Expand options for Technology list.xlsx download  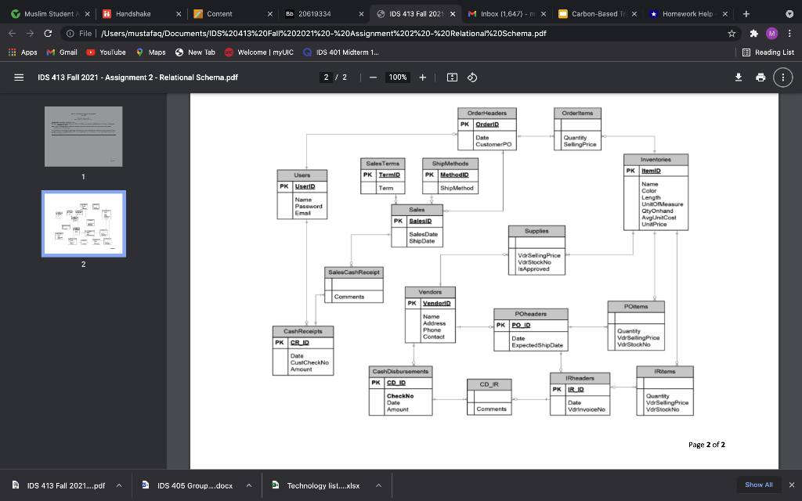(377, 485)
